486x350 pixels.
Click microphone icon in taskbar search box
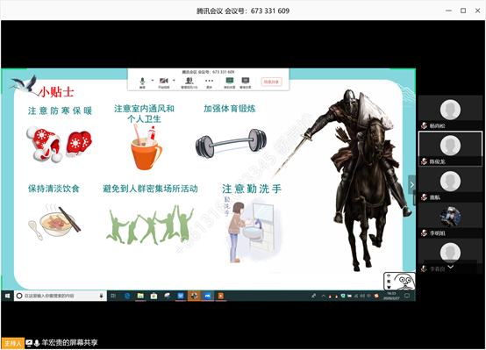101,296
